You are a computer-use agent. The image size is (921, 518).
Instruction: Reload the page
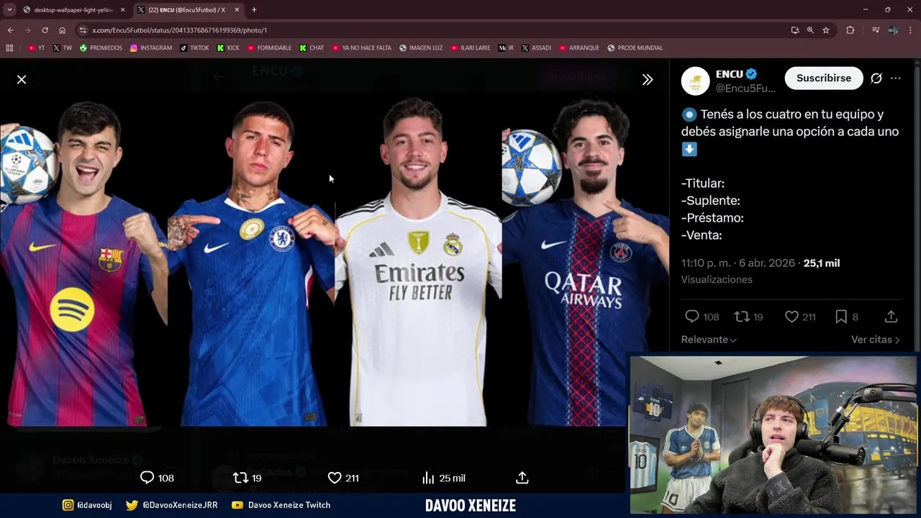pos(45,30)
